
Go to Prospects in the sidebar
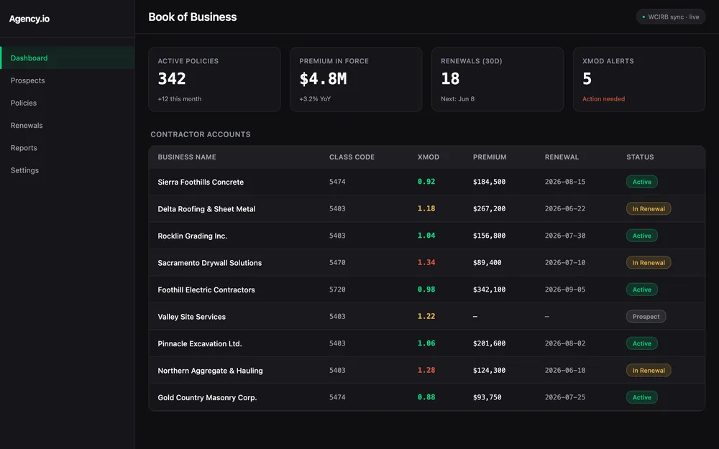click(68, 80)
